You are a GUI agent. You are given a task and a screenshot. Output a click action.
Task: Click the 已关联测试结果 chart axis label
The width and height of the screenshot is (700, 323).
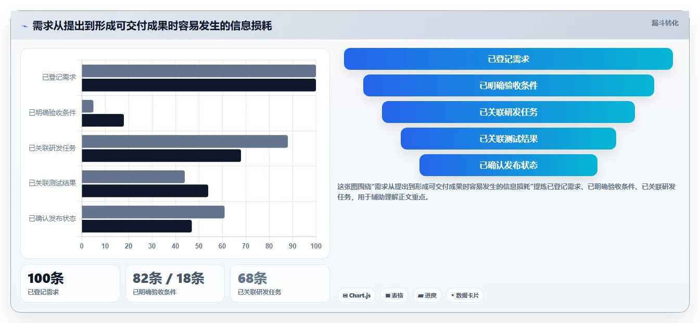tap(52, 183)
